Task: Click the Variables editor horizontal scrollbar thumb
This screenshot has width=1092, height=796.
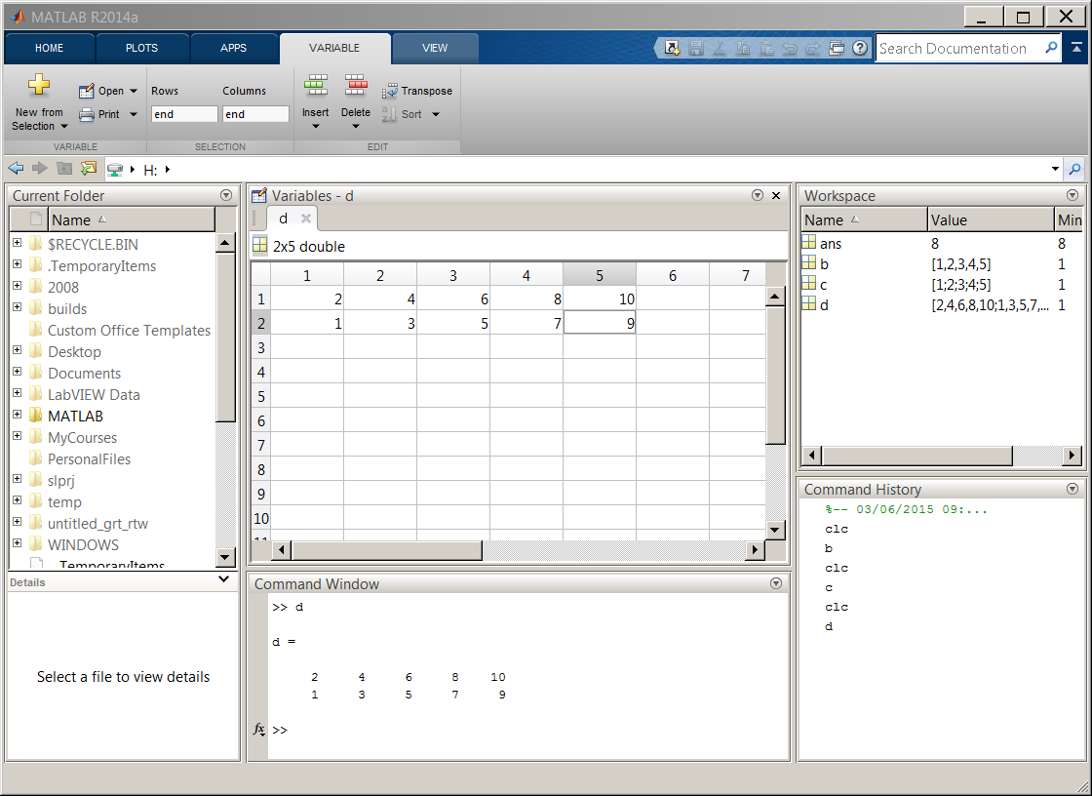Action: (386, 550)
